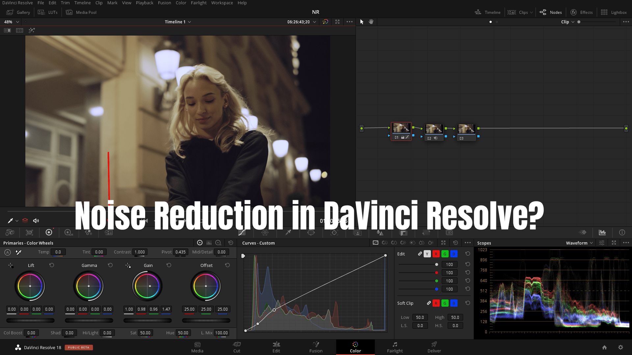Reset all Primaries color wheels
The height and width of the screenshot is (355, 632).
(x=231, y=243)
